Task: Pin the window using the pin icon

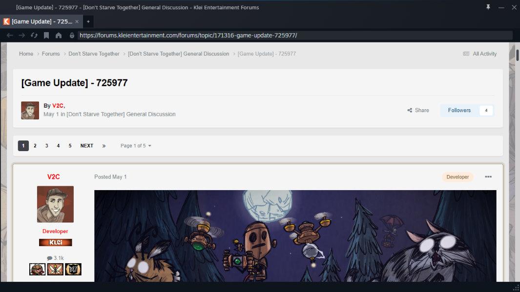Action: [488, 7]
